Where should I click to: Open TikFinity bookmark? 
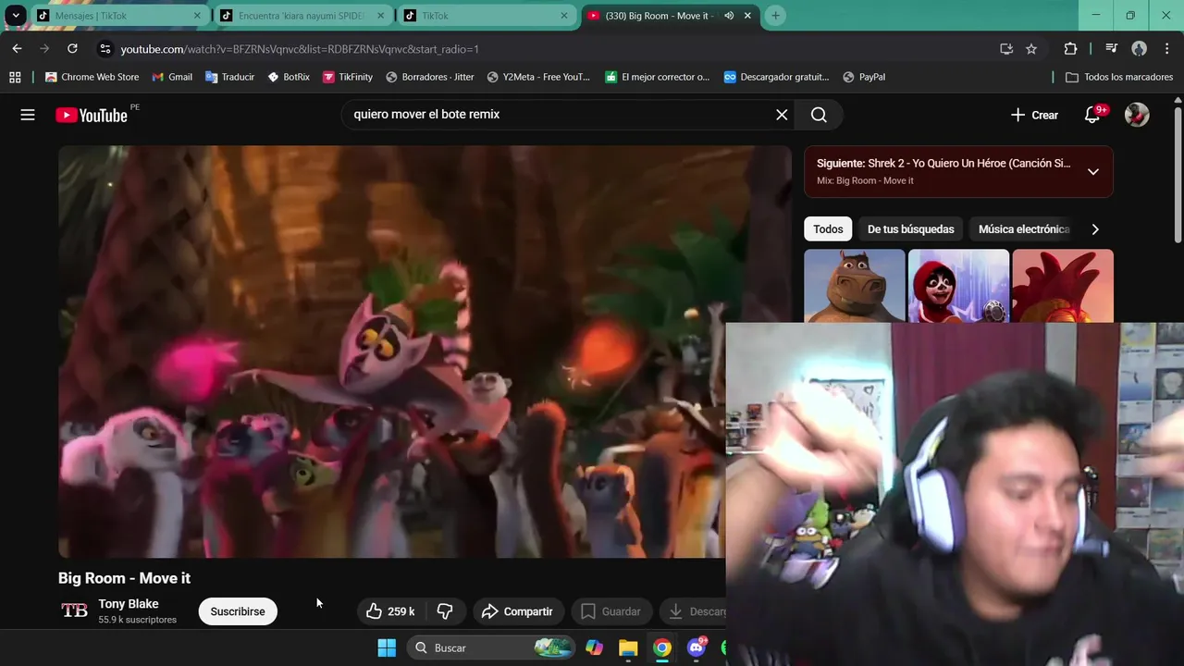348,77
